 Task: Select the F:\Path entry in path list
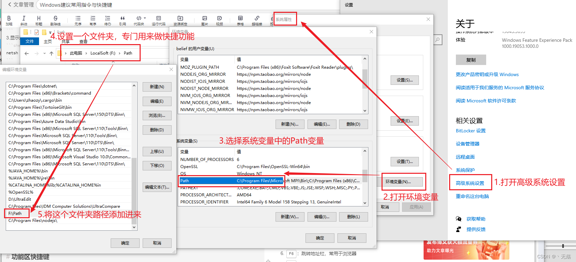tap(69, 214)
